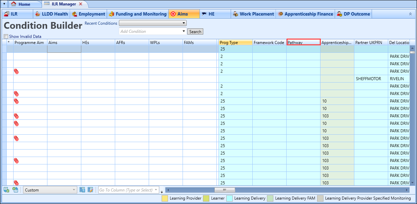
Task: Click the Learning Provider yellow legend swatch
Action: [165, 198]
